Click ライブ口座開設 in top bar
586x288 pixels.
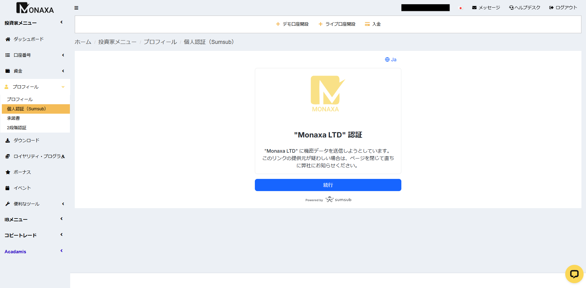point(337,24)
